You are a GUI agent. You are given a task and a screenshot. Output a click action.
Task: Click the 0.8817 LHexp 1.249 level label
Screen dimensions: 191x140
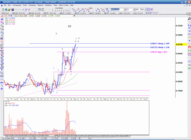tap(160, 44)
